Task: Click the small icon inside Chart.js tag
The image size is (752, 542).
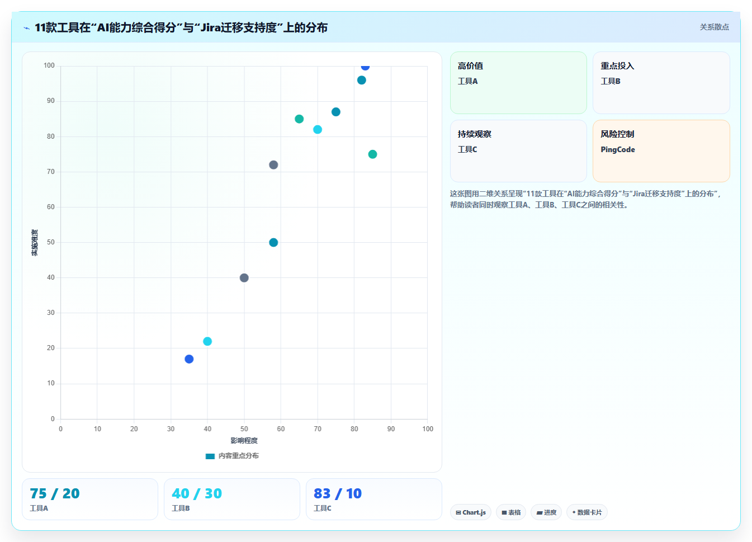Action: [458, 512]
